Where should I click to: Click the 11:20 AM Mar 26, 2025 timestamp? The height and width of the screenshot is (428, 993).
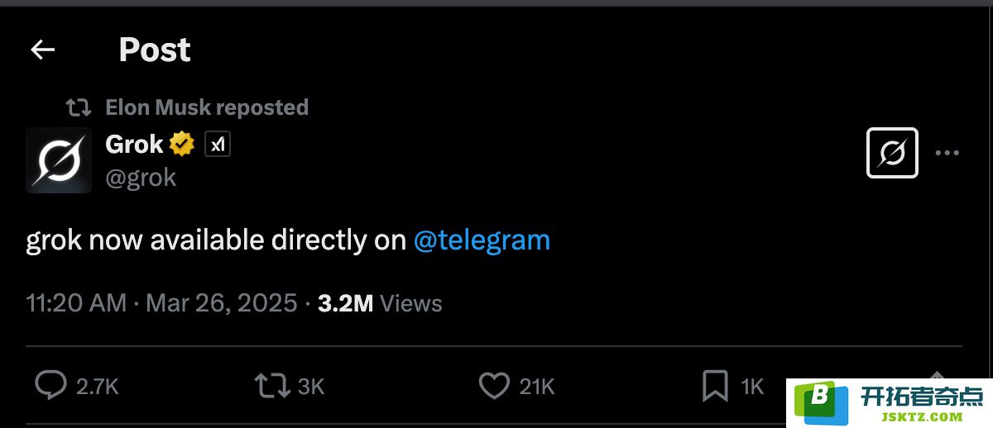(161, 303)
